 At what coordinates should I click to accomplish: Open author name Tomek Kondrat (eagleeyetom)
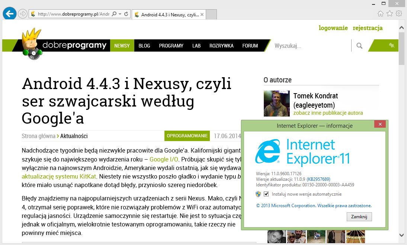click(x=315, y=101)
